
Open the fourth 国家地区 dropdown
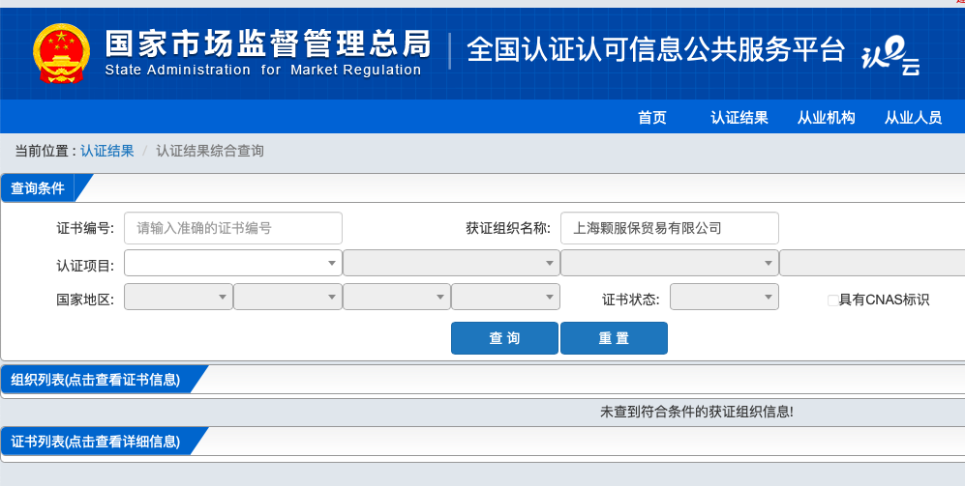(x=506, y=297)
